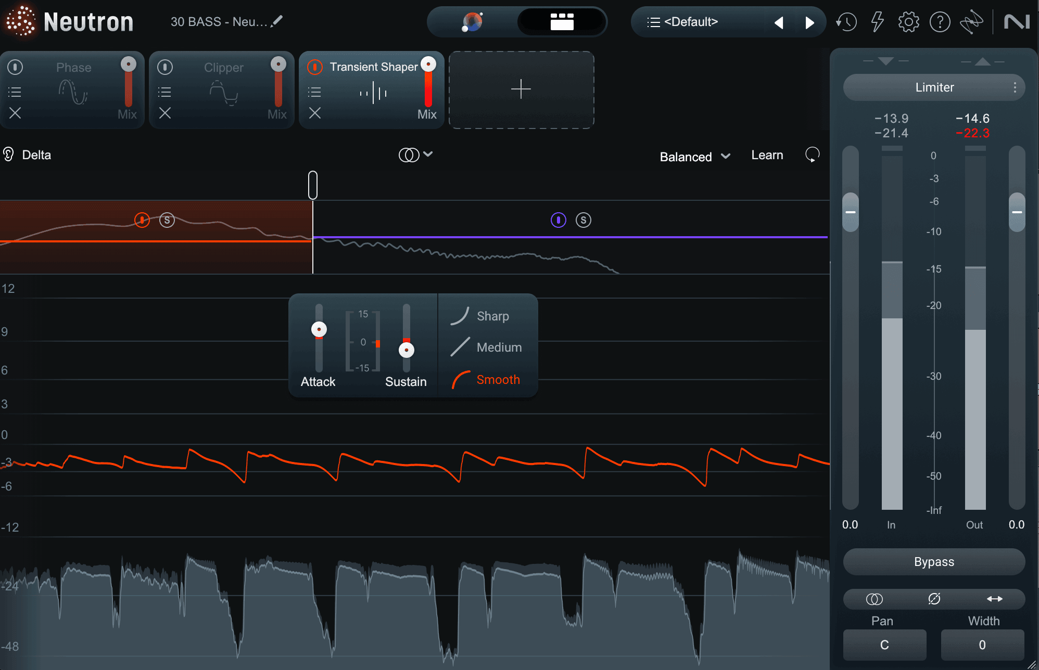The image size is (1039, 670).
Task: Click the Width value field
Action: pyautogui.click(x=983, y=645)
